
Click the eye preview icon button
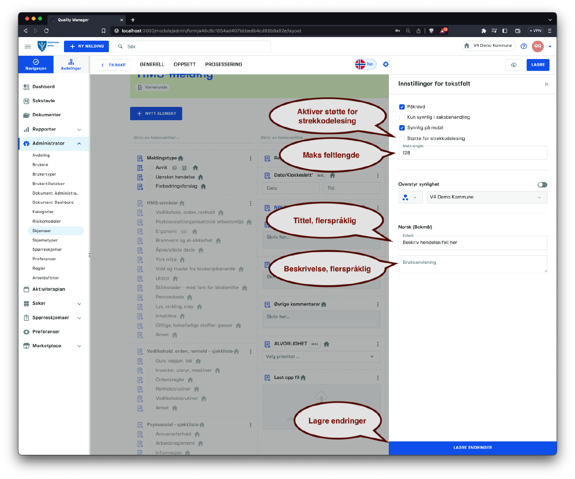tap(514, 65)
